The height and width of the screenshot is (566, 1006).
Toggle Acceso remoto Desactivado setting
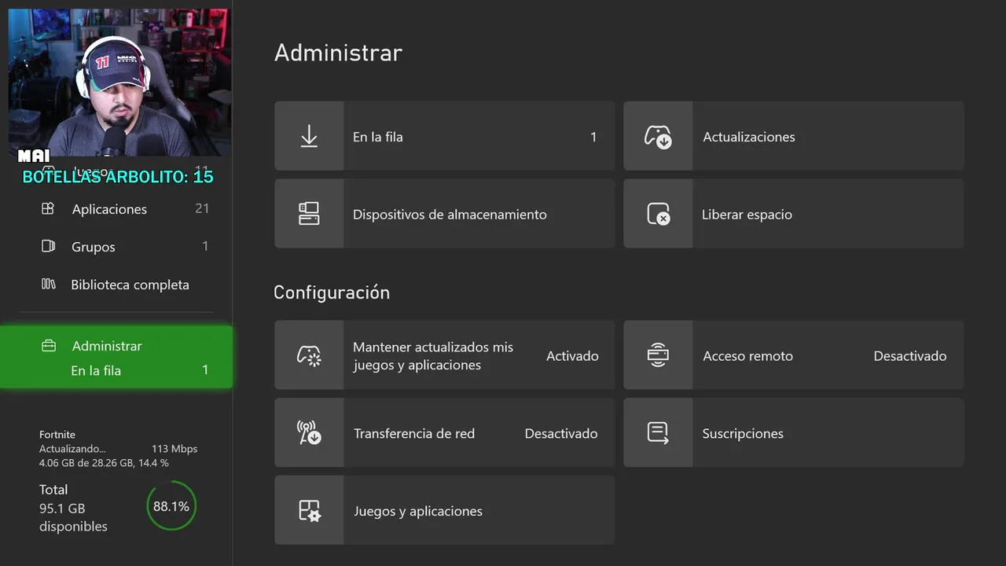(x=909, y=356)
